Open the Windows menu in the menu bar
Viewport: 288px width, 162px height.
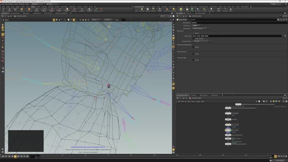22,4
